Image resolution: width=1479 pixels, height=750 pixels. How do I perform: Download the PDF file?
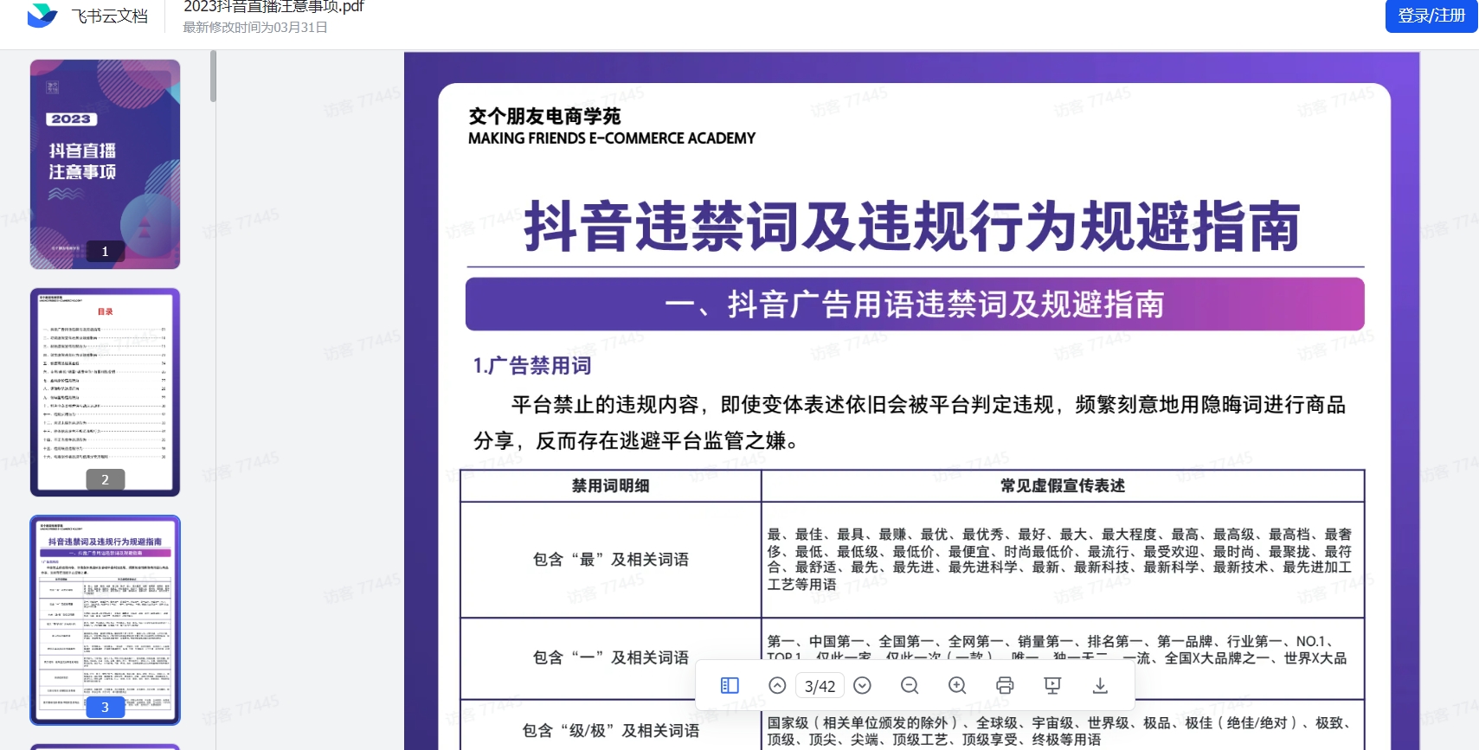click(1100, 685)
